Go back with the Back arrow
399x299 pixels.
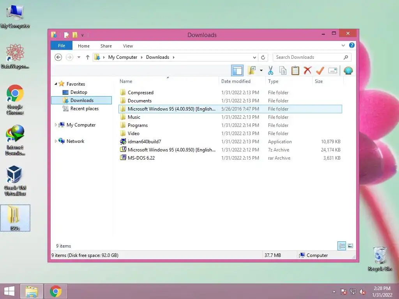point(58,57)
